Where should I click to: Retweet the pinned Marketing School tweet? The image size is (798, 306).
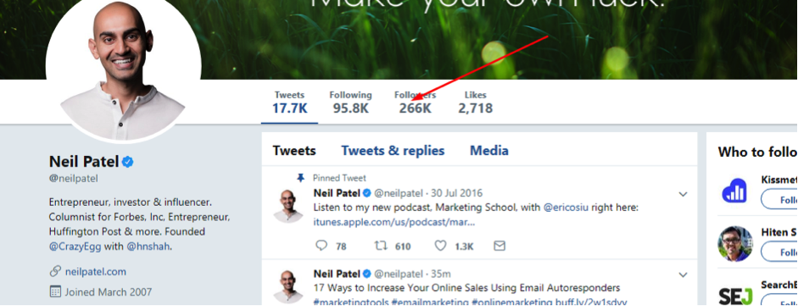380,246
